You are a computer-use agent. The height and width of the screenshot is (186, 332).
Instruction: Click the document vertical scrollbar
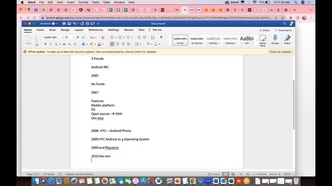pyautogui.click(x=294, y=104)
